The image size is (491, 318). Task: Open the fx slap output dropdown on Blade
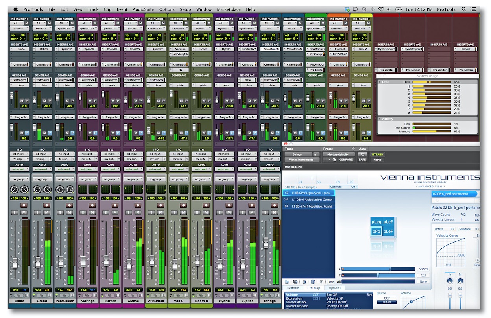pos(19,159)
